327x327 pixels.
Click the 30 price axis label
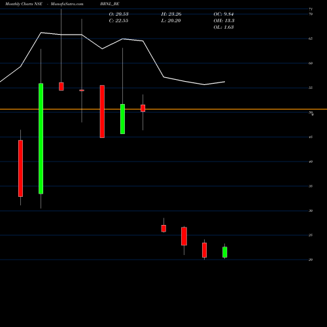(x=311, y=211)
